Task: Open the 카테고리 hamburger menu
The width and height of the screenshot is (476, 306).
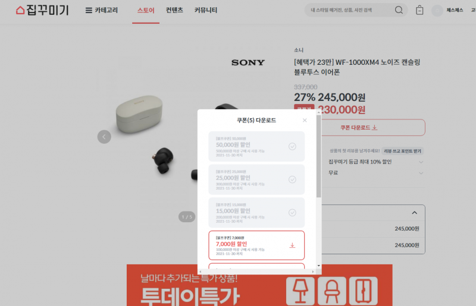Action: 101,10
